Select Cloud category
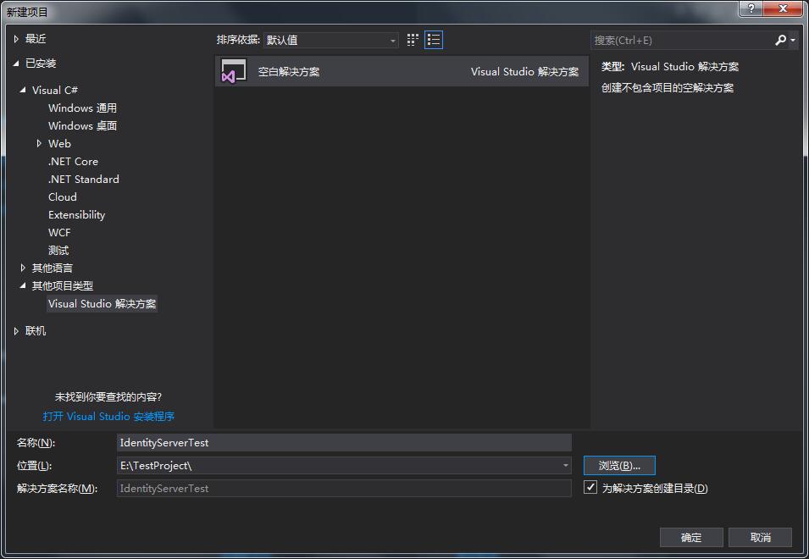Image resolution: width=809 pixels, height=559 pixels. coord(63,197)
